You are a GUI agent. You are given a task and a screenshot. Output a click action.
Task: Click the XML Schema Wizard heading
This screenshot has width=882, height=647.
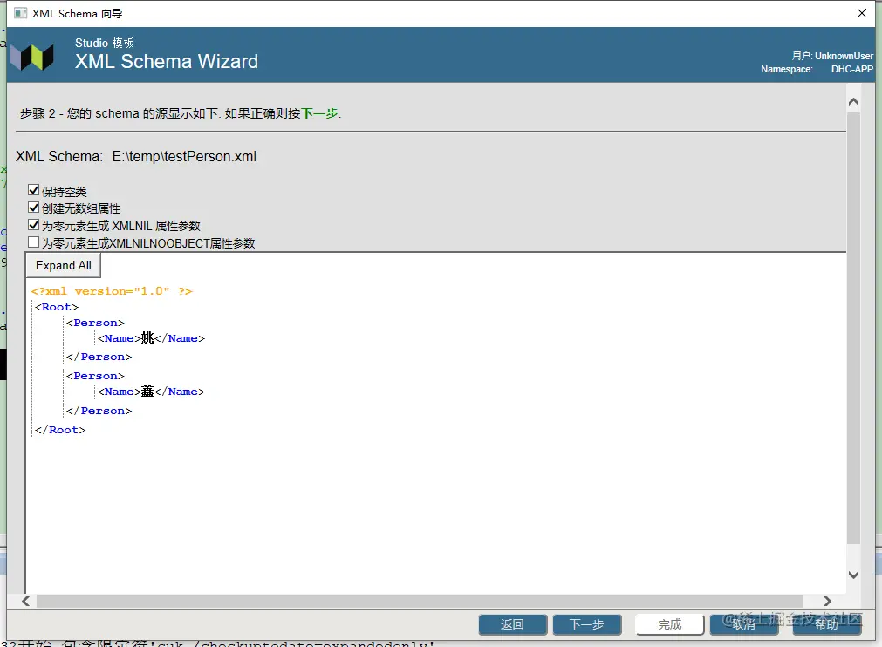[x=167, y=61]
